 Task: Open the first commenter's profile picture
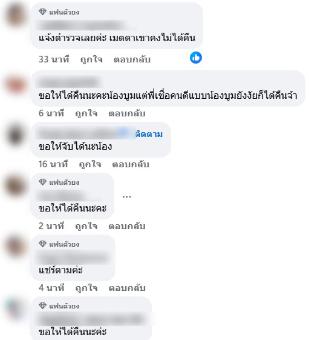point(16,15)
